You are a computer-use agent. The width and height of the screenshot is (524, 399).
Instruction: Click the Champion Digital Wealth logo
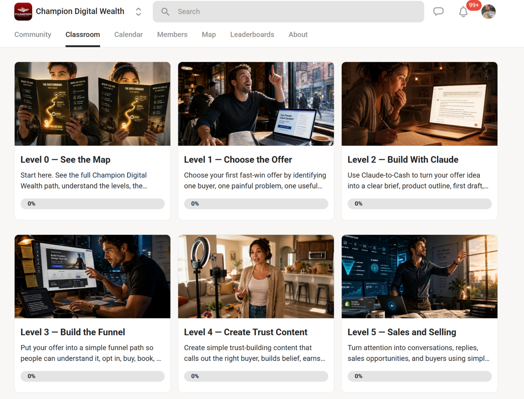[23, 12]
